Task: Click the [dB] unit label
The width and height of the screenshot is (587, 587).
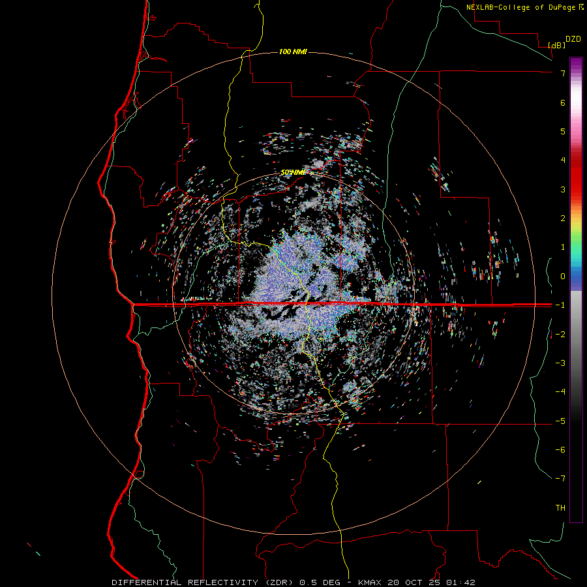Action: (557, 45)
